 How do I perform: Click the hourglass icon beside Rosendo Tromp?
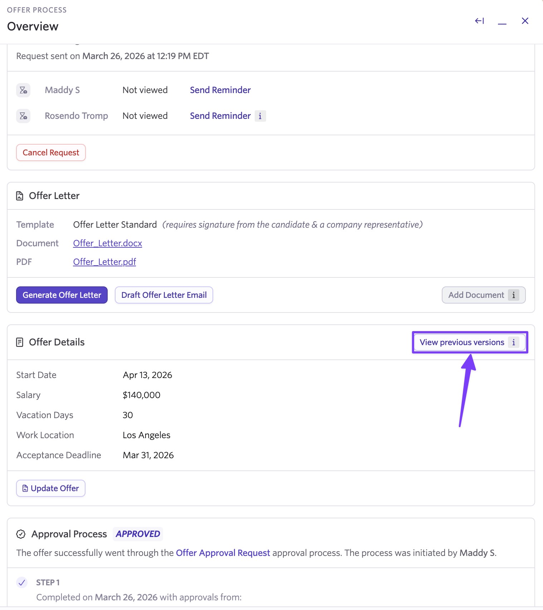tap(23, 116)
